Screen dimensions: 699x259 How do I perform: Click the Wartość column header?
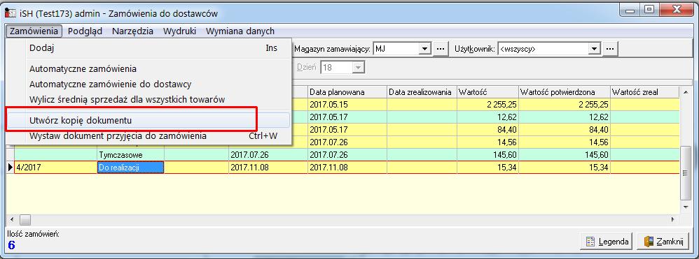pos(487,92)
